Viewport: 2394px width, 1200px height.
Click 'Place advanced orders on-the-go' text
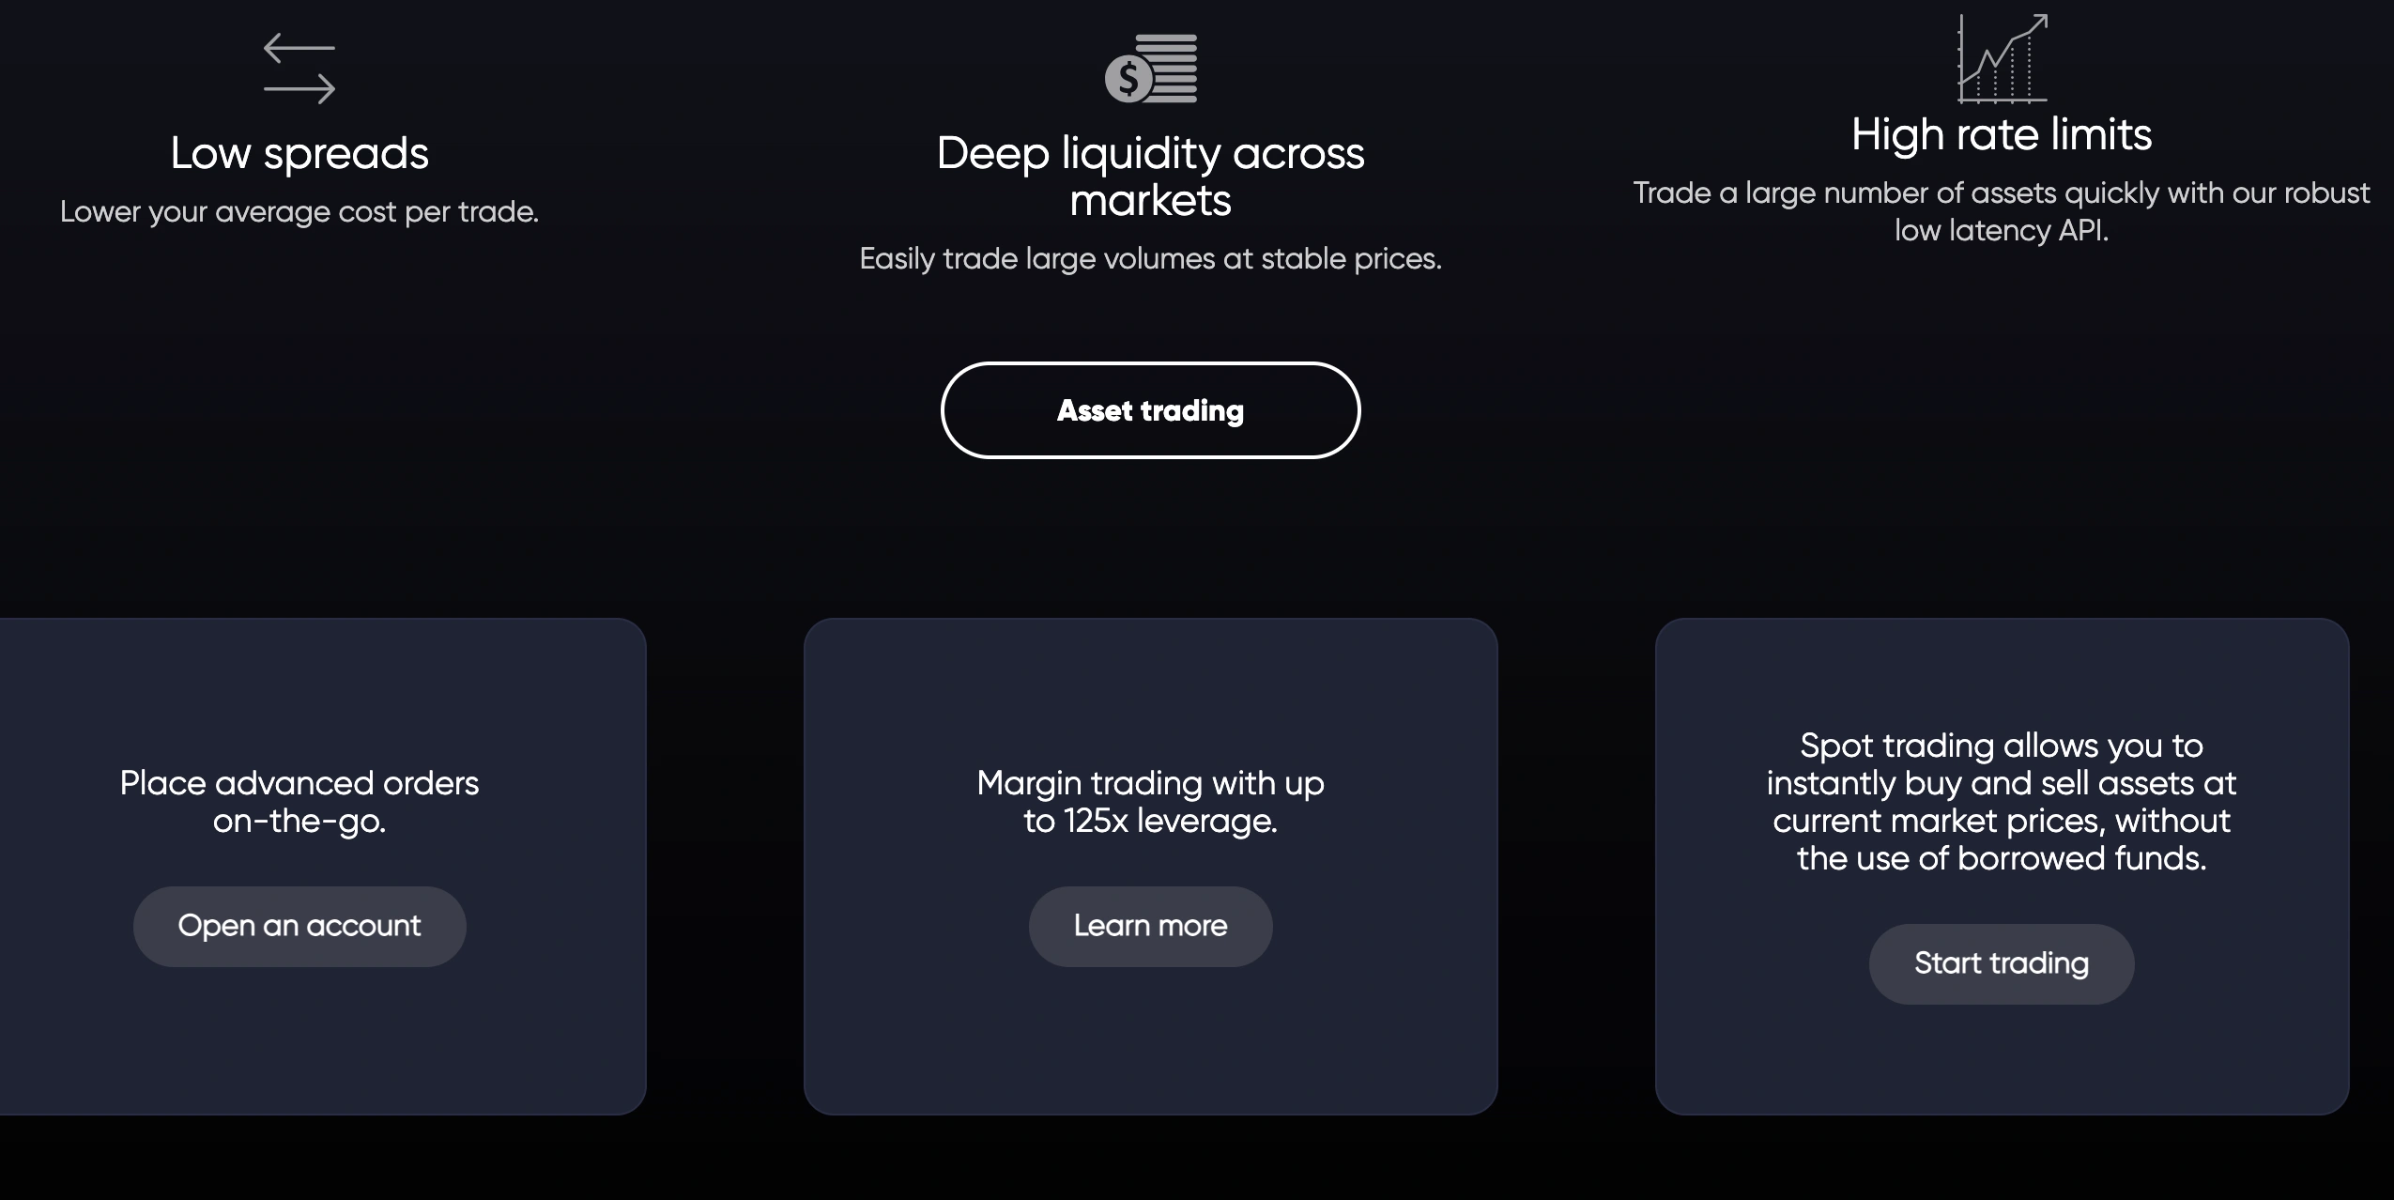[x=299, y=802]
